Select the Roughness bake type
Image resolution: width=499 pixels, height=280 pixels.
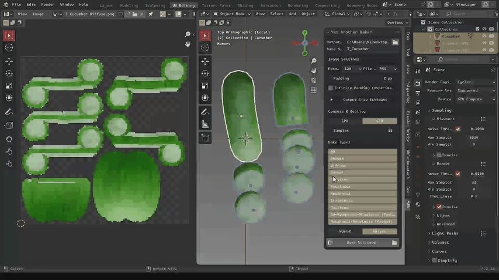coord(362,194)
